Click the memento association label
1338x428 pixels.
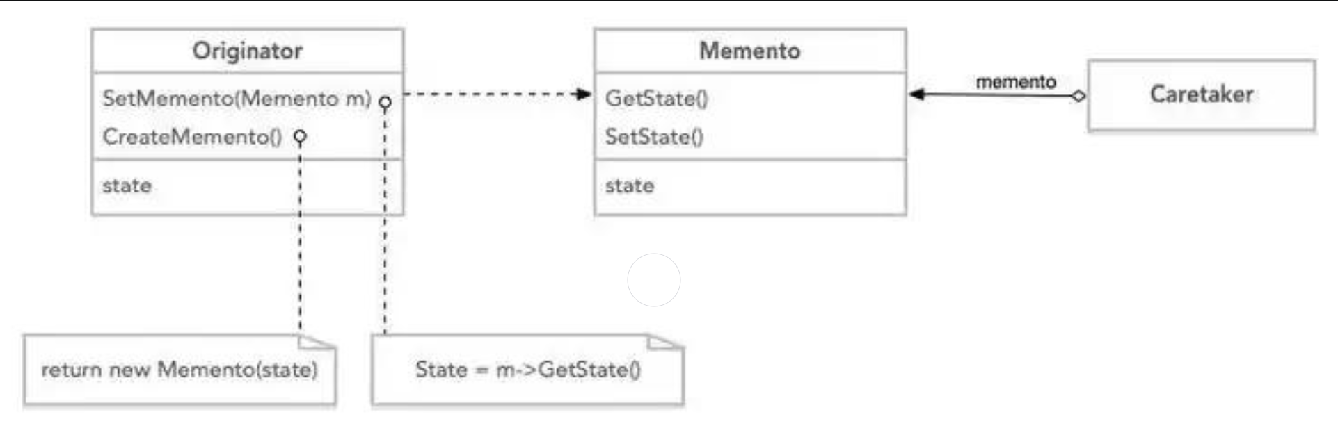click(1016, 82)
